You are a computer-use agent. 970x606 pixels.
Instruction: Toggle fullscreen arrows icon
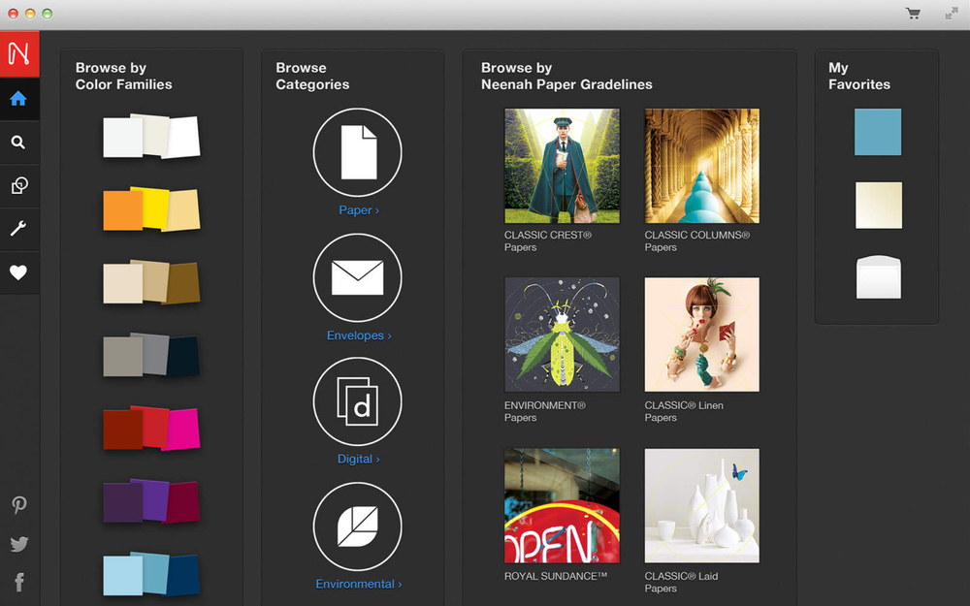tap(952, 14)
